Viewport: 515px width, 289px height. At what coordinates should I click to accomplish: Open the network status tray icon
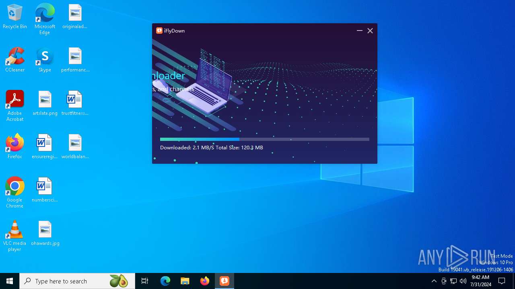[x=453, y=281]
